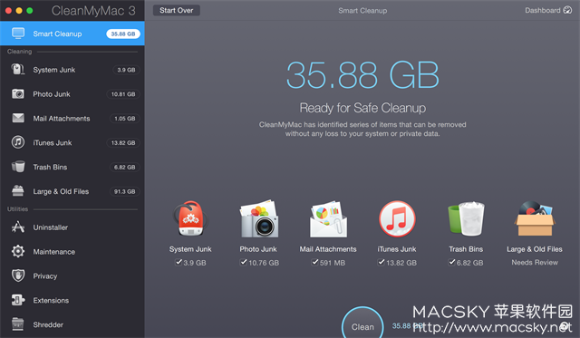Open iTunes Junk label in the sidebar
Viewport: 580px width, 338px height.
53,143
